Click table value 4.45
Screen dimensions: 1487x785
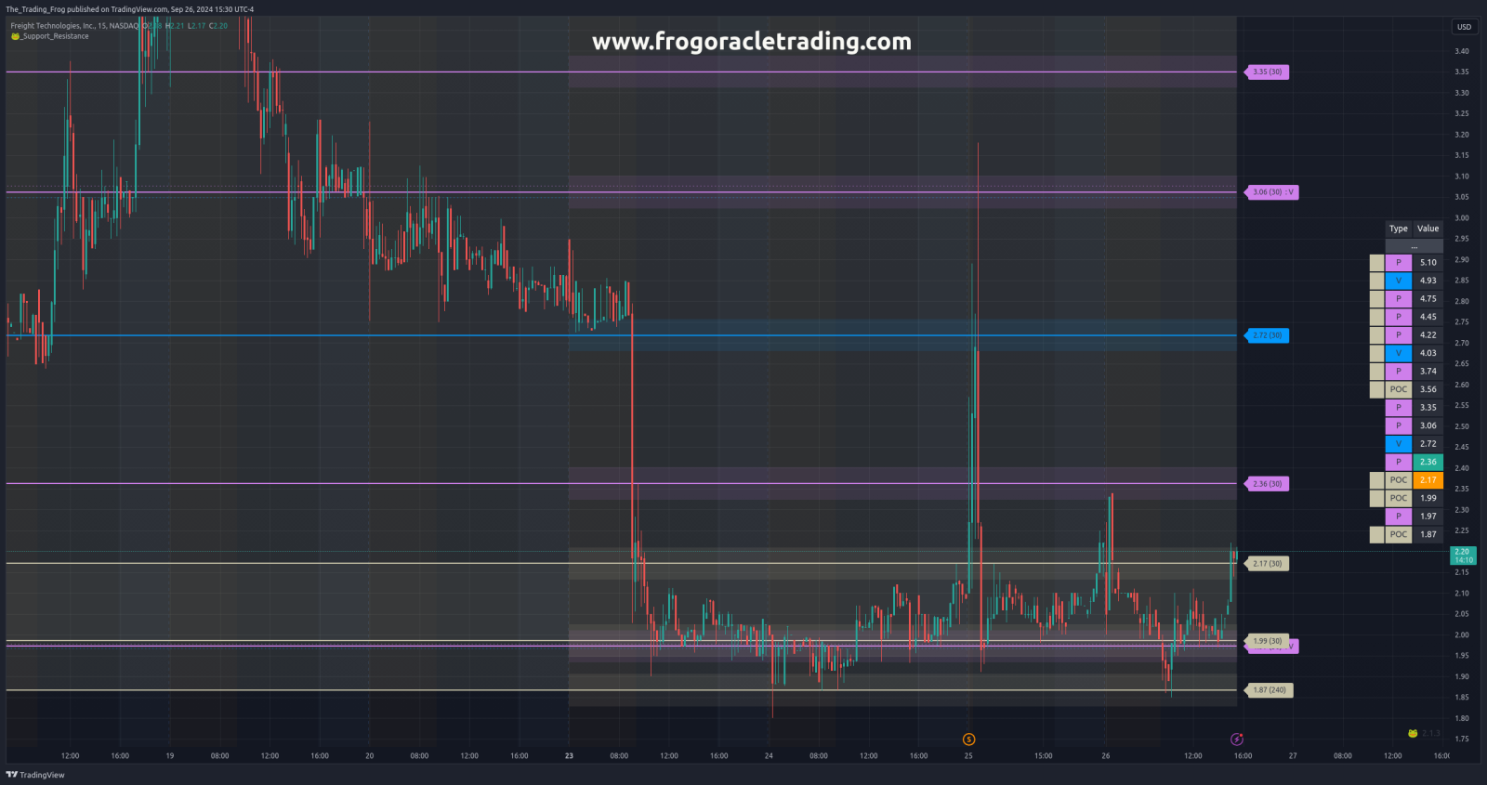pos(1428,317)
